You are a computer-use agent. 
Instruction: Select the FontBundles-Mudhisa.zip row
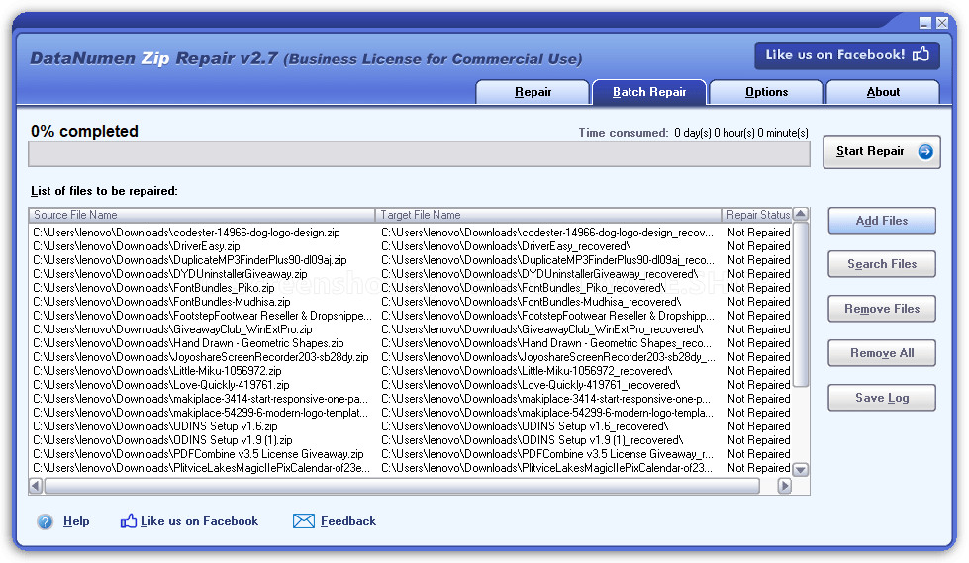[x=161, y=302]
